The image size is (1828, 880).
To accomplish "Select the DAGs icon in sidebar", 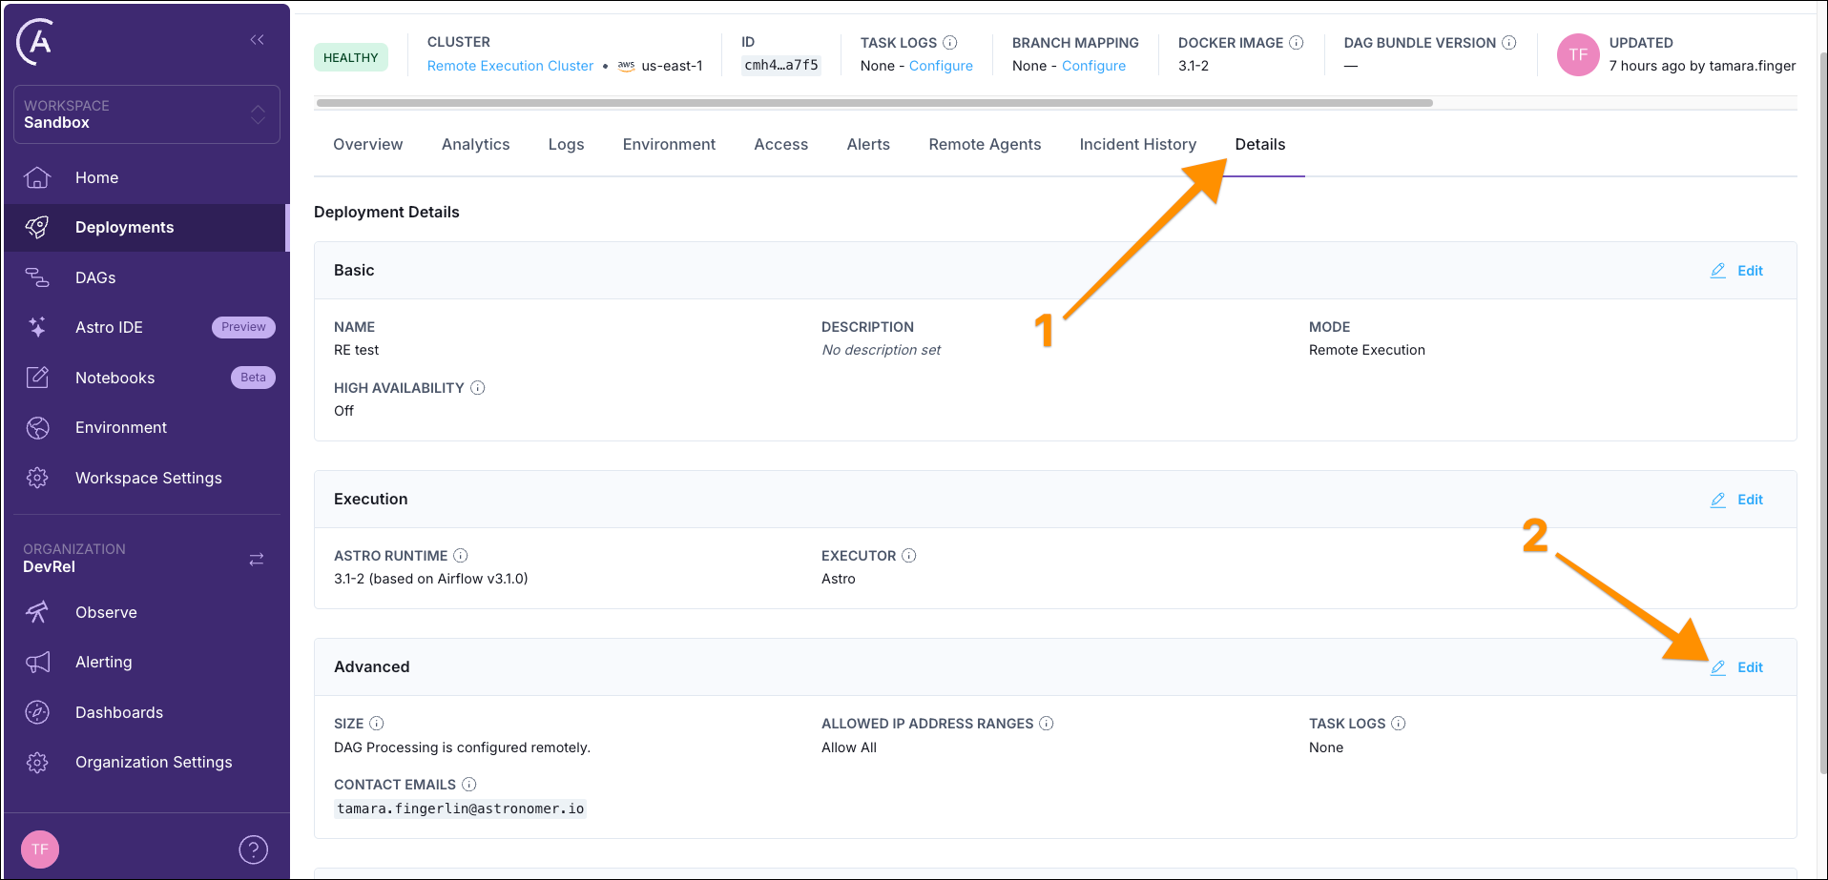I will [x=37, y=277].
